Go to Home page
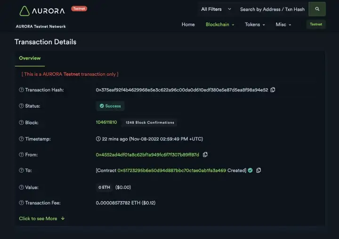The height and width of the screenshot is (239, 339). [188, 24]
